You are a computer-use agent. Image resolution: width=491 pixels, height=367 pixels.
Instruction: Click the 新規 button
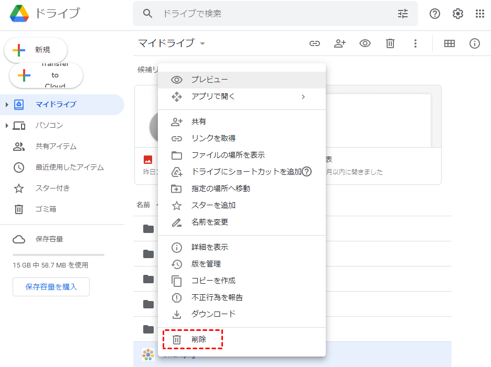(36, 50)
